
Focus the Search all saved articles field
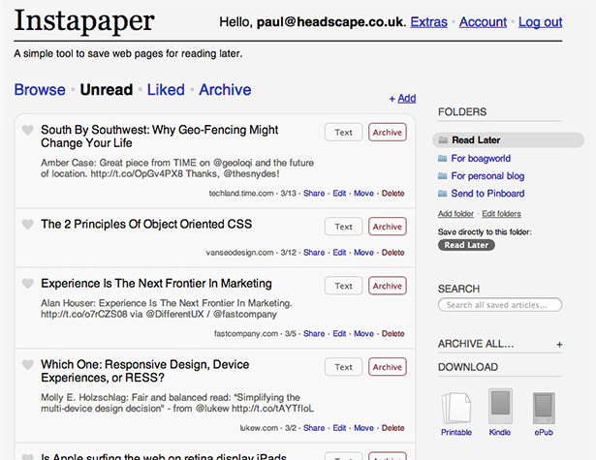[x=500, y=305]
